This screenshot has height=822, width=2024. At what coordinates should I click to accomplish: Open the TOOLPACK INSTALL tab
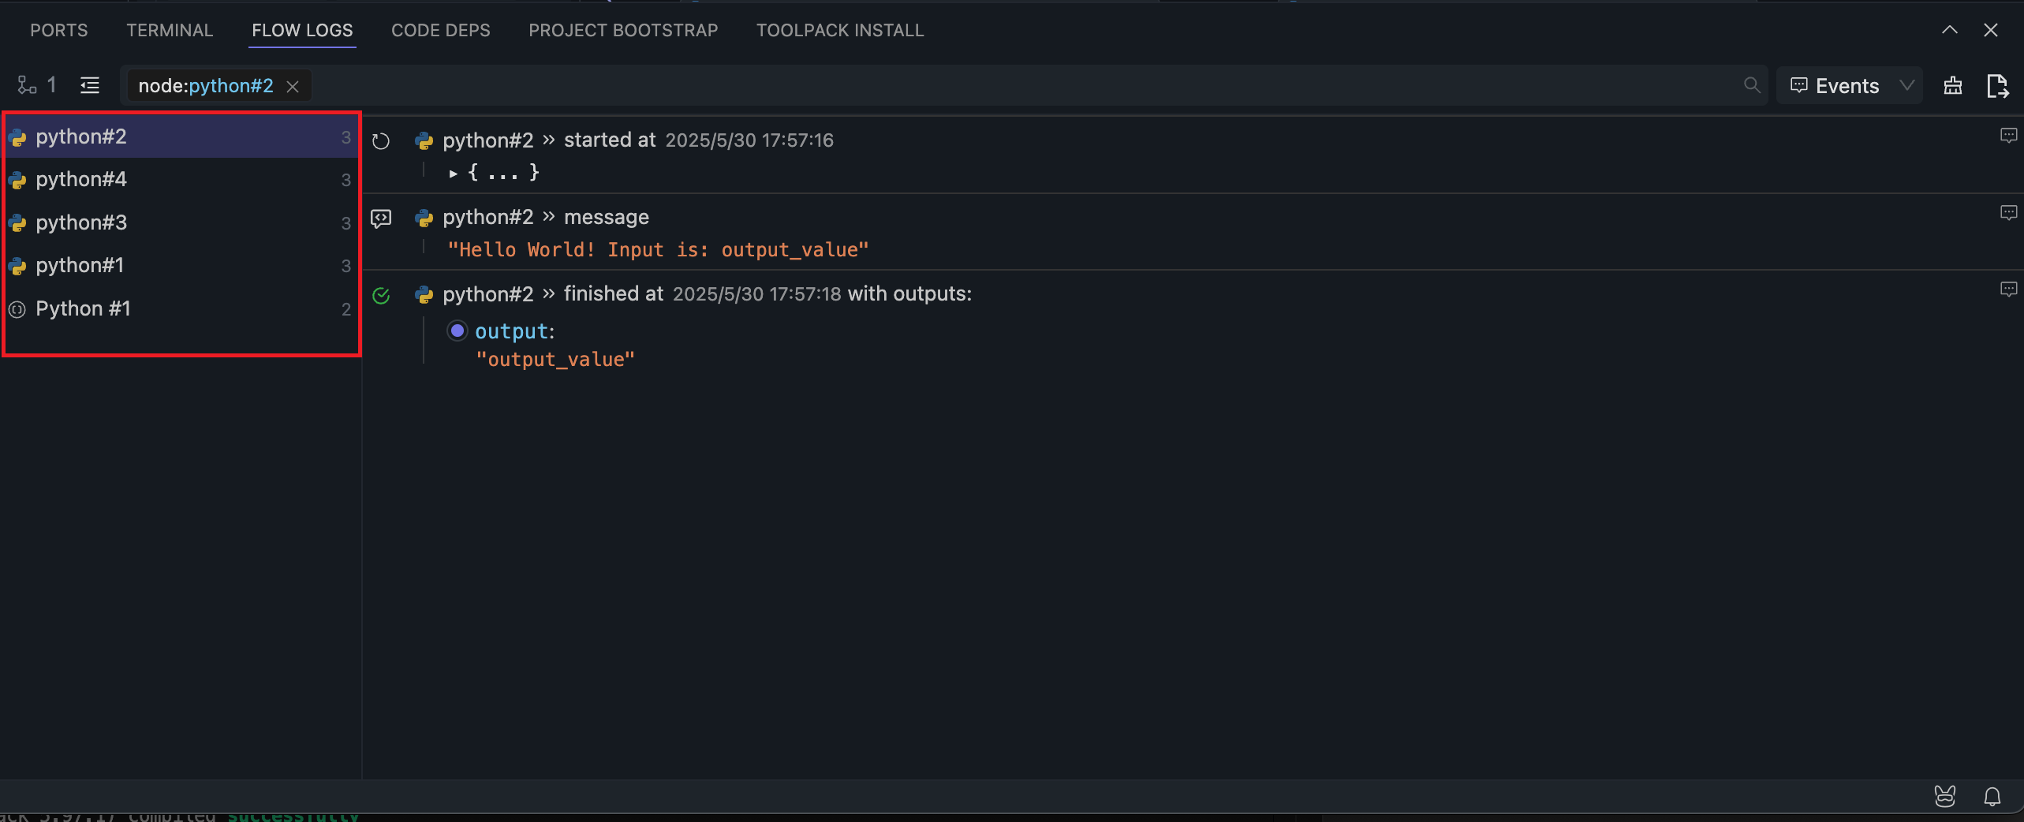tap(839, 30)
